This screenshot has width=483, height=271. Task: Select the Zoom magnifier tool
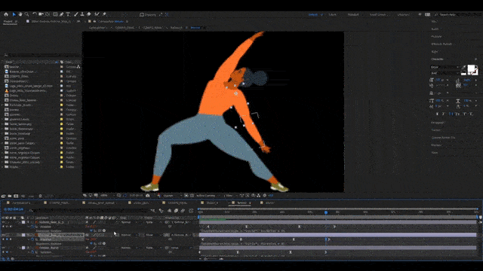[x=27, y=14]
